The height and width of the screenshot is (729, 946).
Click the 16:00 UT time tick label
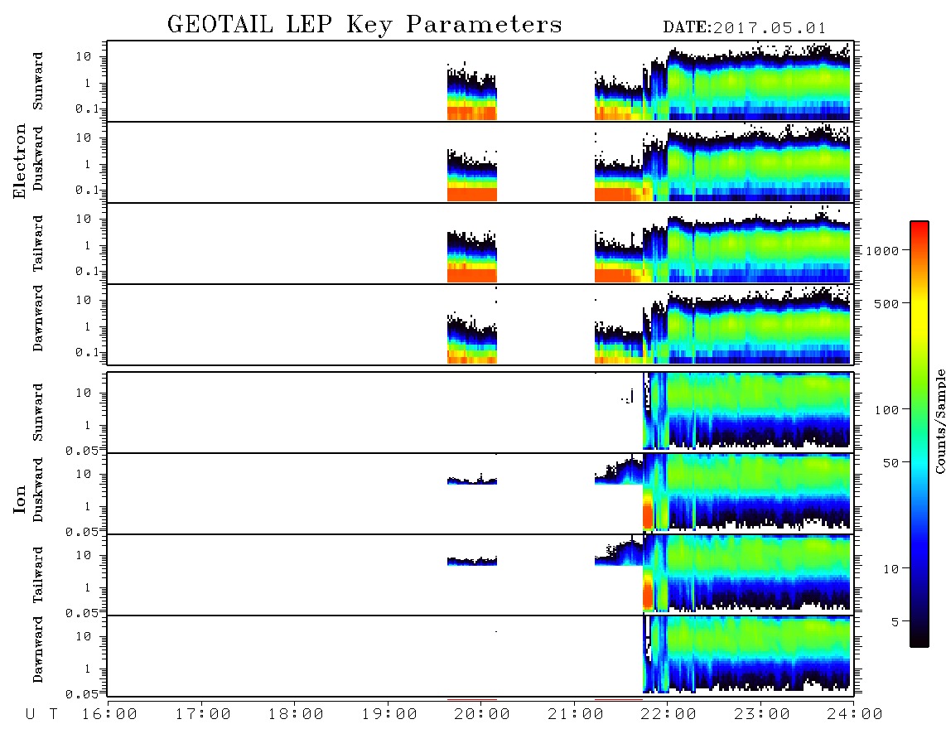point(110,715)
